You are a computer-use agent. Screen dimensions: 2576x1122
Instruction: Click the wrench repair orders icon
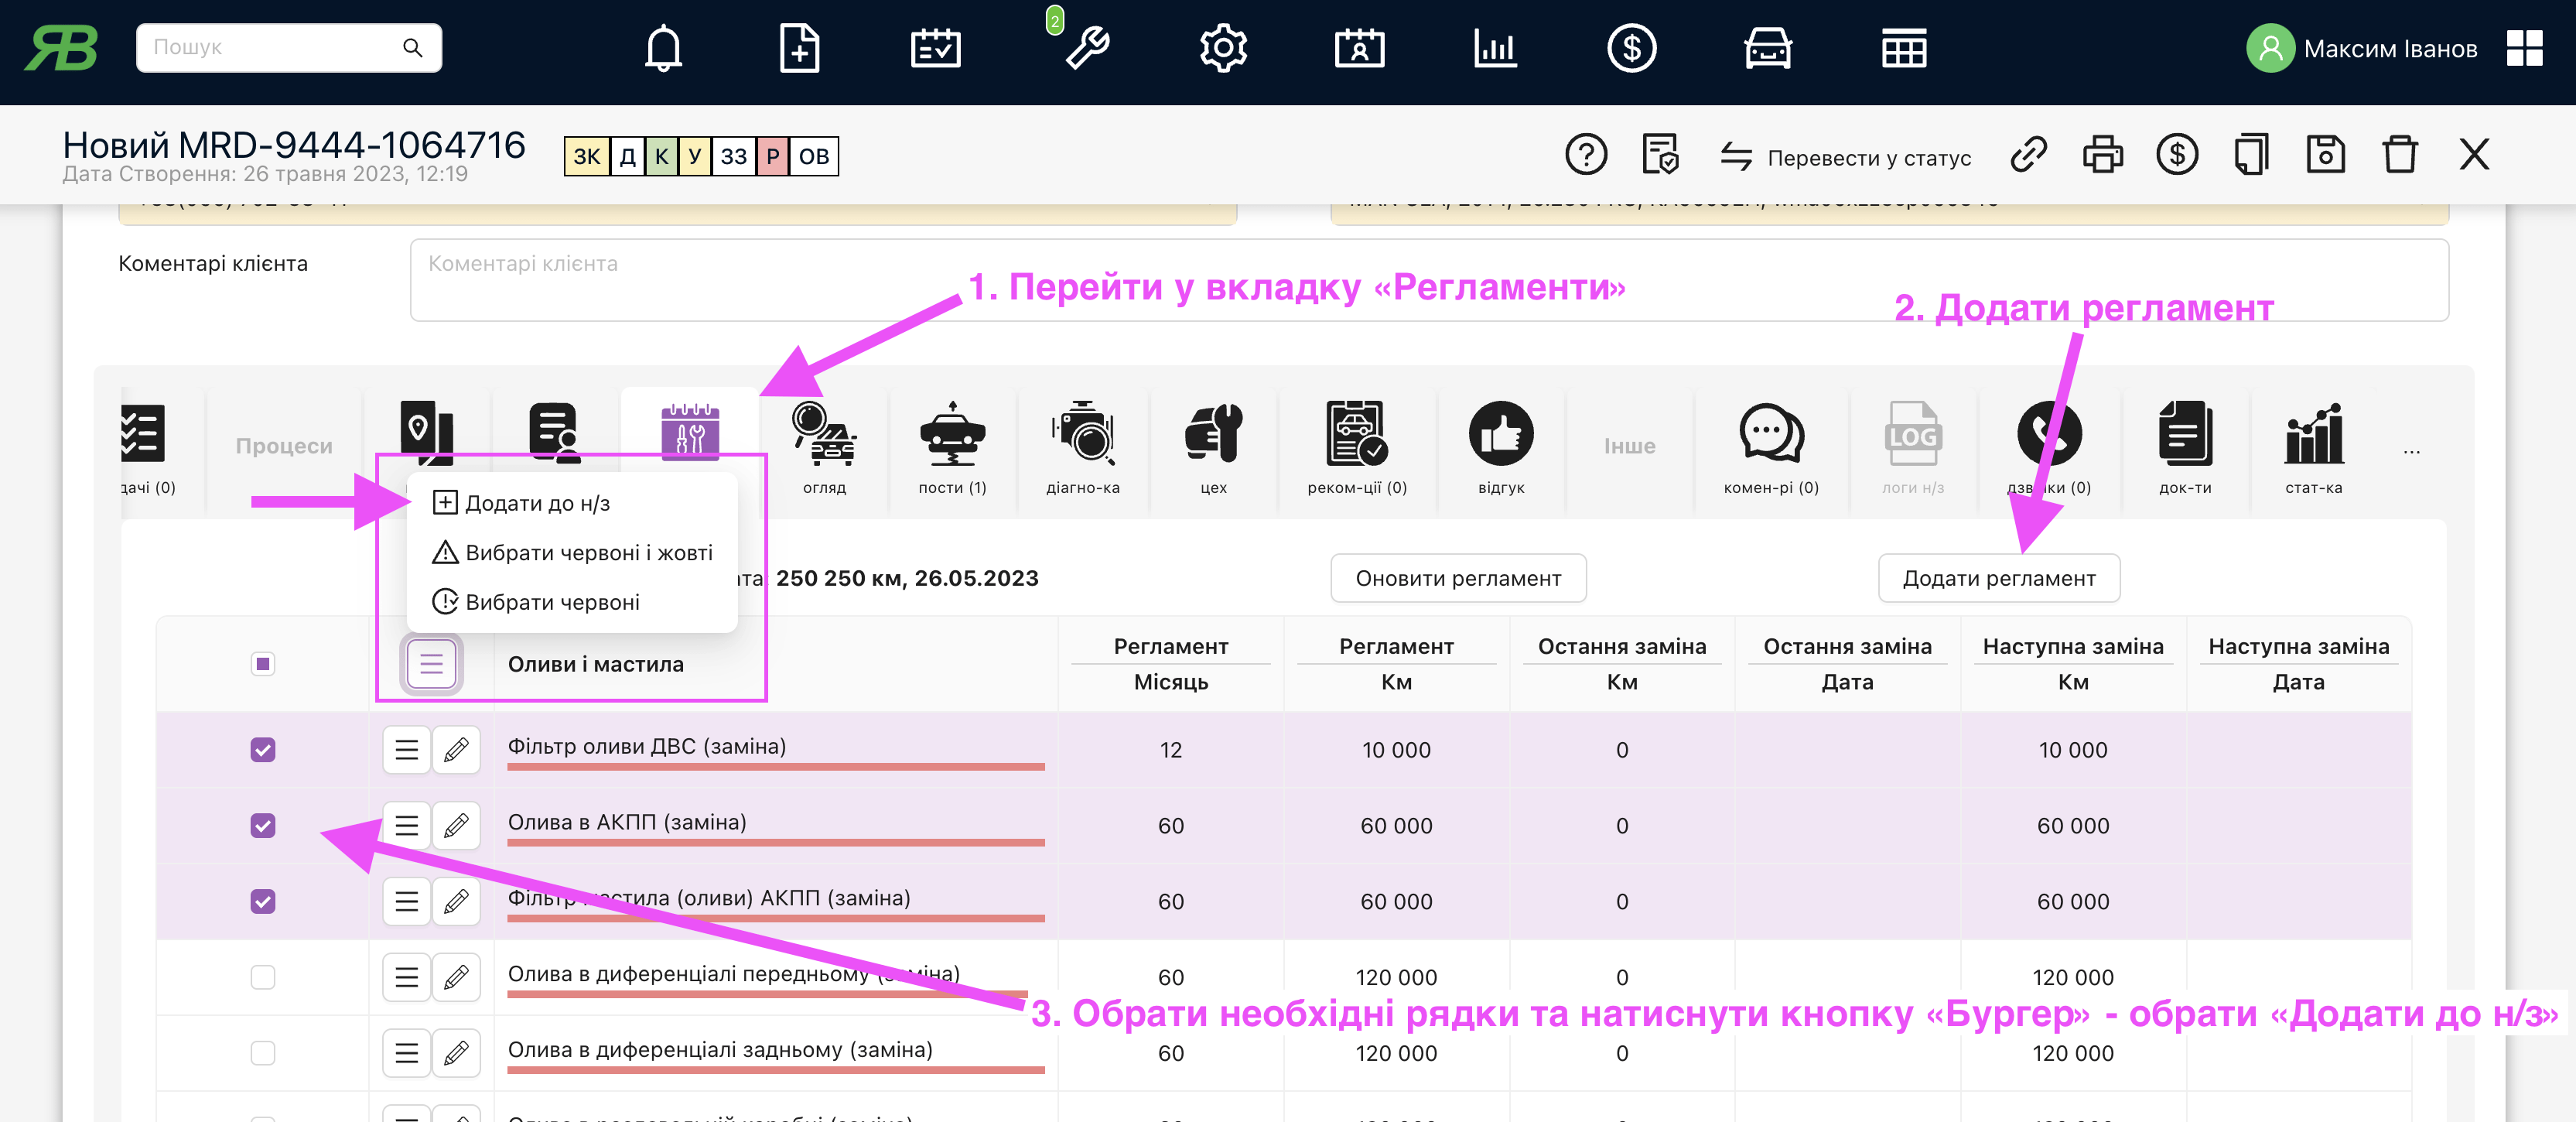(x=1087, y=48)
